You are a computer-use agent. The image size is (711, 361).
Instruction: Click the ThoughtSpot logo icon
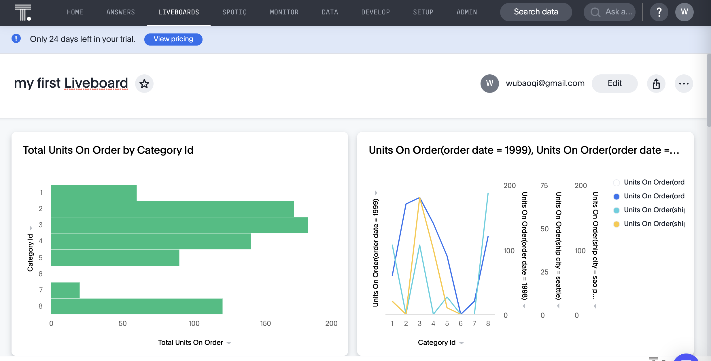point(23,12)
